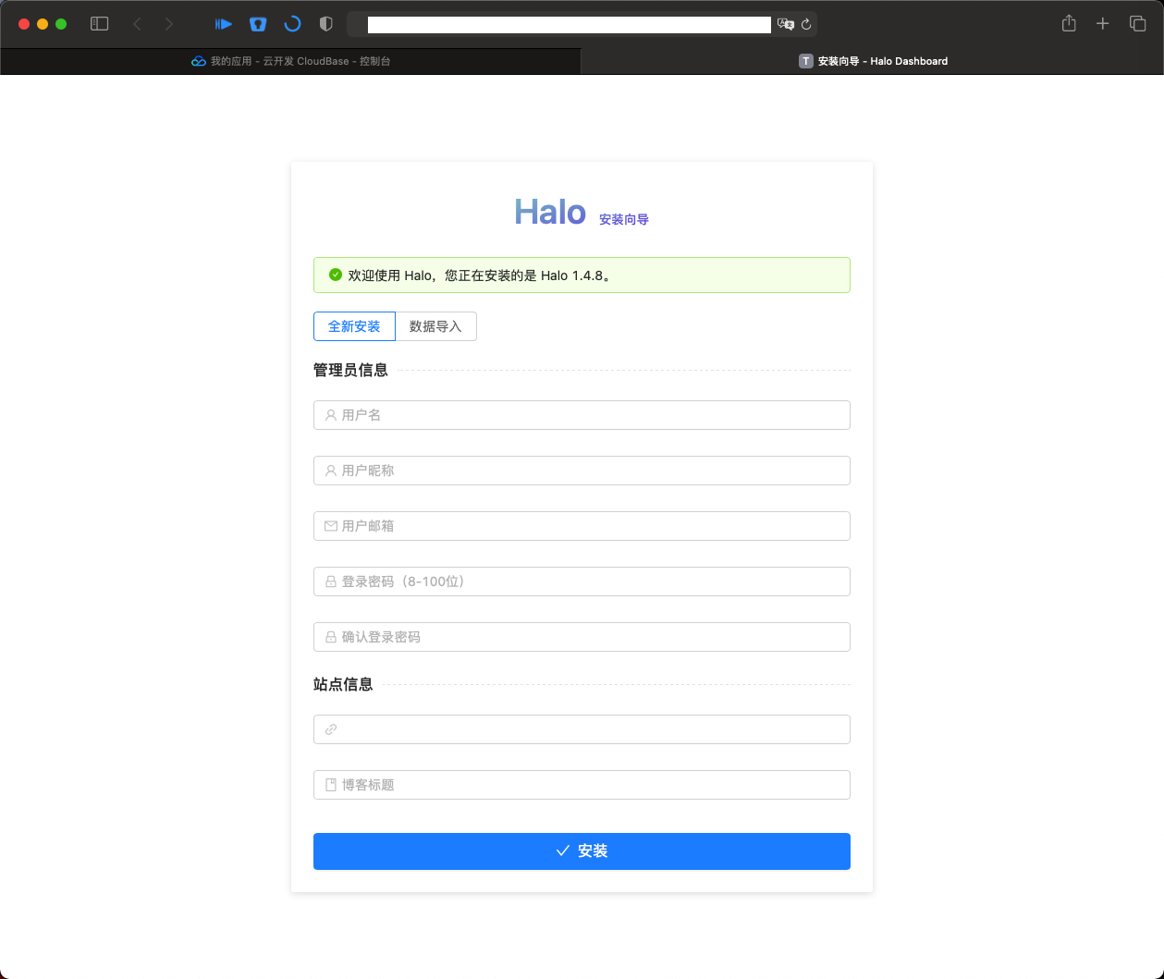Click the 安装 install button

[582, 851]
